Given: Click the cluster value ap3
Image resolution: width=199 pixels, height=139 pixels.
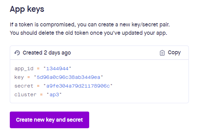Looking at the screenshot, I should (x=54, y=95).
